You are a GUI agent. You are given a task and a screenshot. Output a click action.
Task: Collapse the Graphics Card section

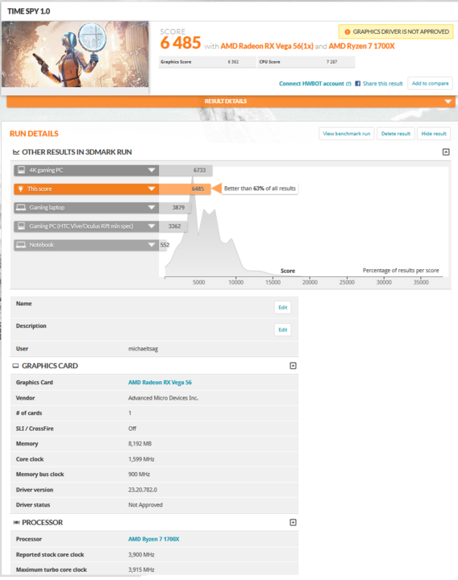(293, 366)
